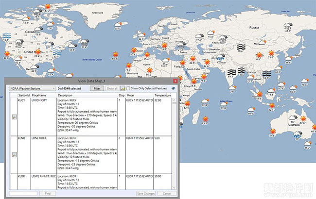Click the Filter button
Image resolution: width=316 pixels, height=199 pixels.
[97, 88]
